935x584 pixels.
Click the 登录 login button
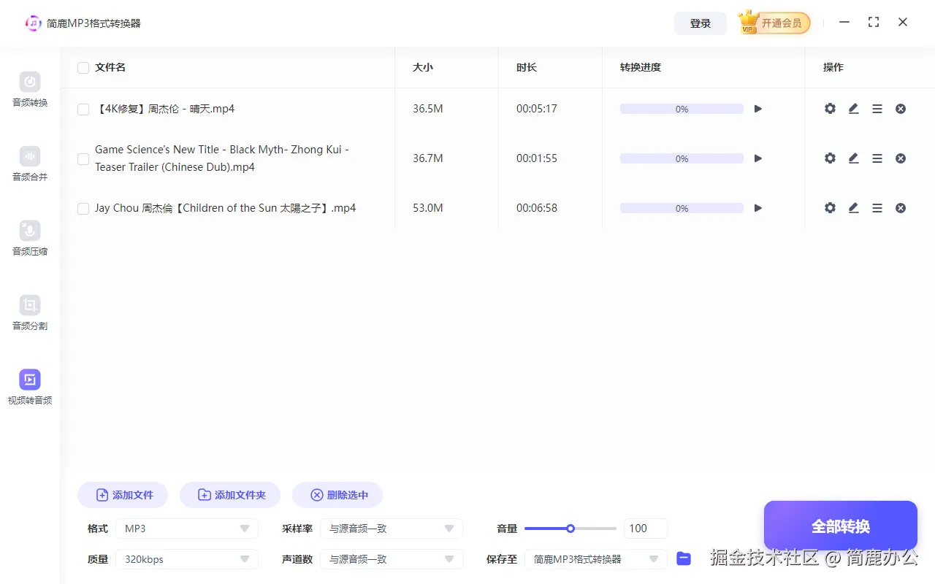700,23
